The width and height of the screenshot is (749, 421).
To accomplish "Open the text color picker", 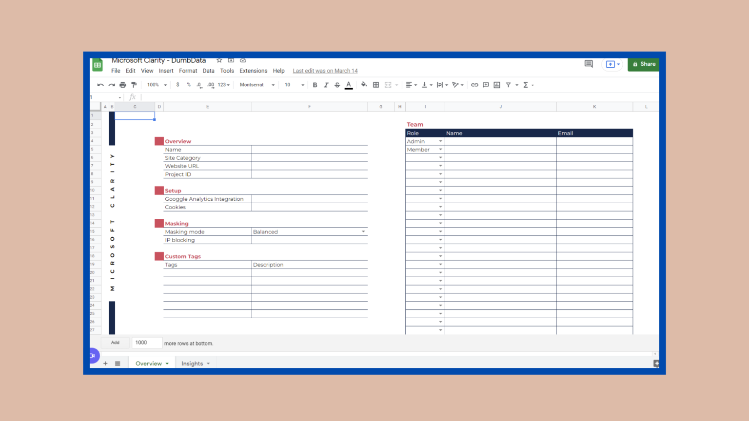I will [348, 85].
